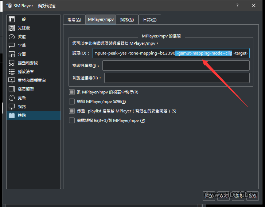Screen dimensions: 265x207
Task: Click the 音訊過濾器 audio filter field
Action: pyautogui.click(x=177, y=78)
